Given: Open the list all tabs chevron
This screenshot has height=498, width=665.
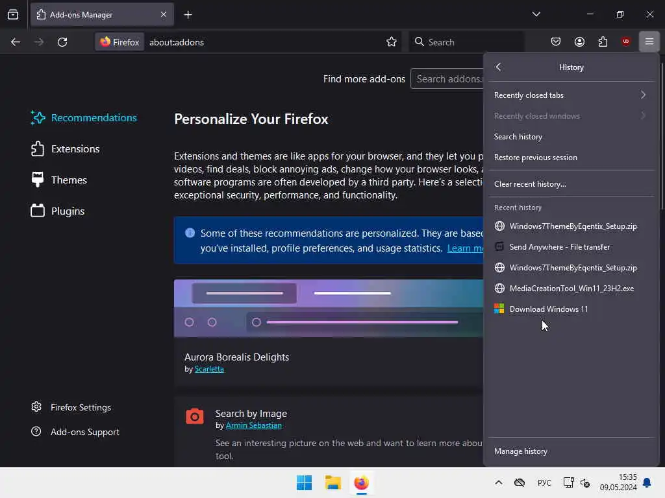Looking at the screenshot, I should point(536,14).
